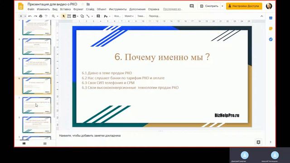Select the shape tool
The height and width of the screenshot is (163, 290).
[82, 16]
